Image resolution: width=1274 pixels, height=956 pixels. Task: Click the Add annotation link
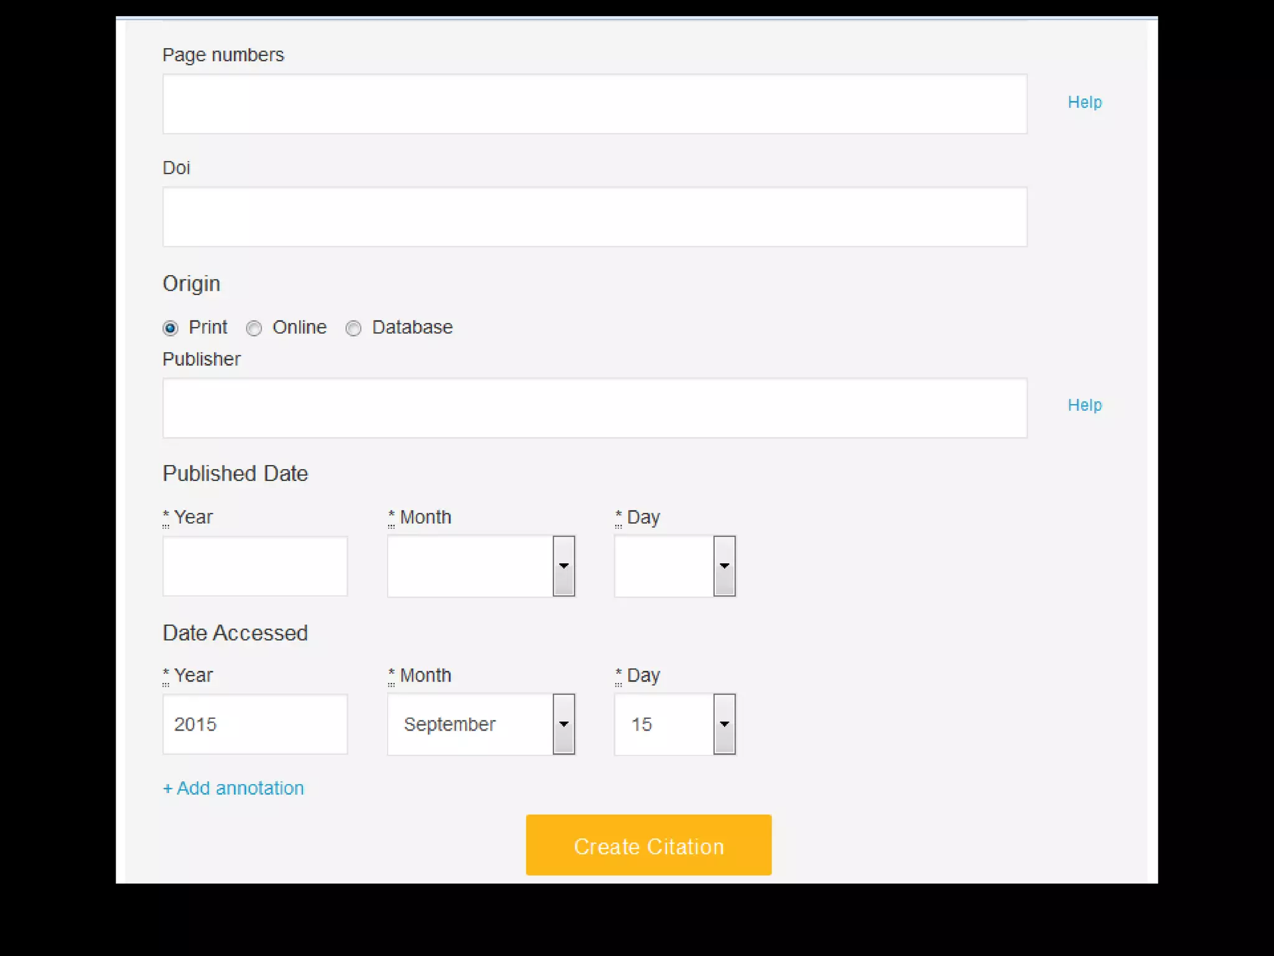coord(233,789)
